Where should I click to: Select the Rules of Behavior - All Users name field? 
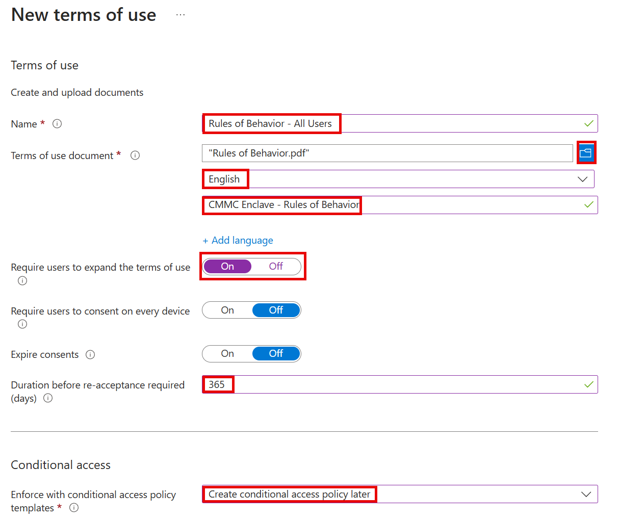coord(272,123)
